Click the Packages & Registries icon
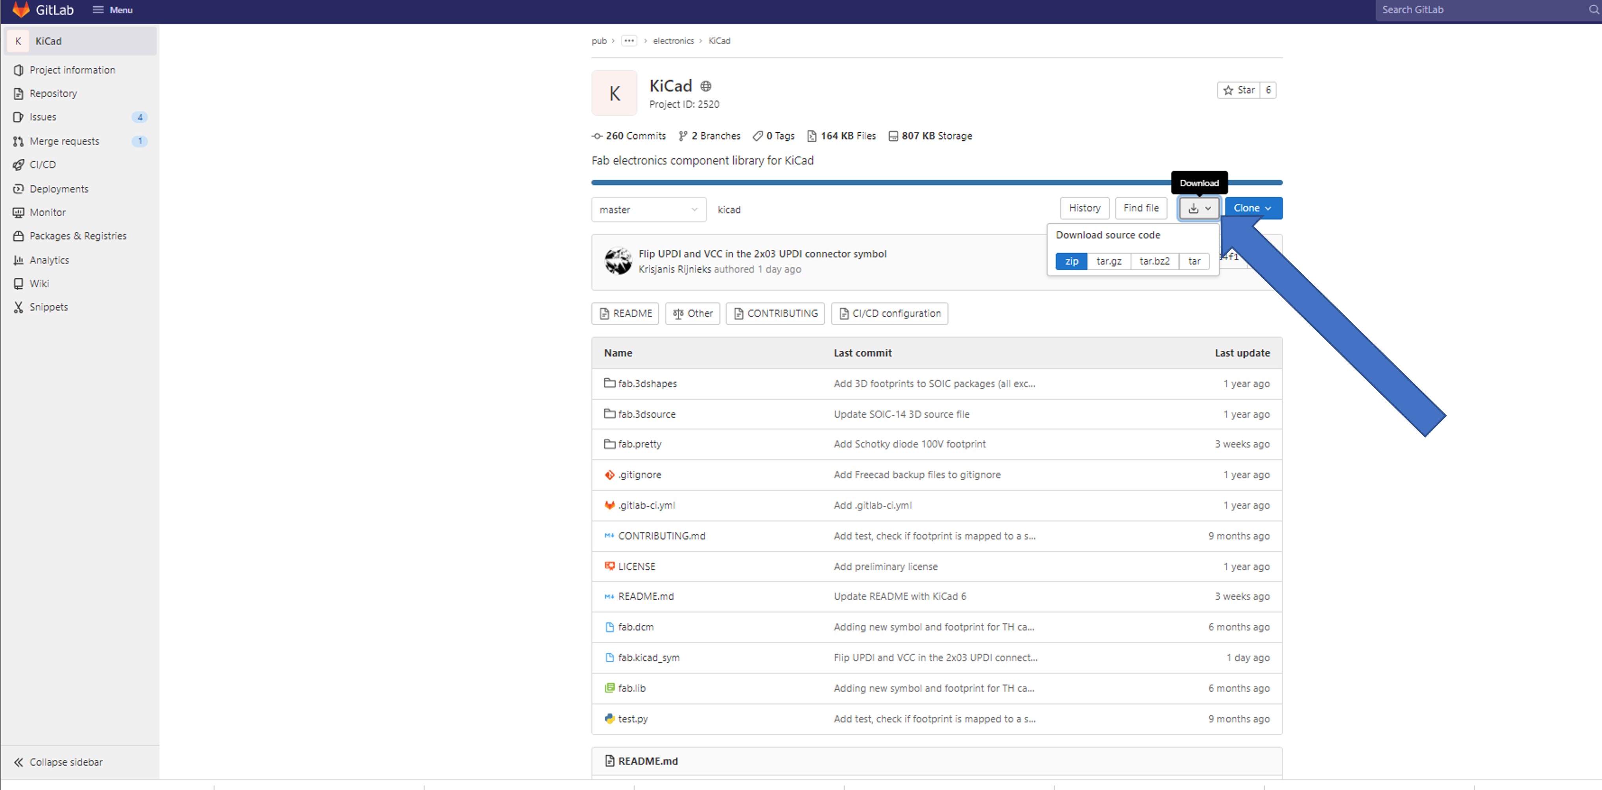Image resolution: width=1602 pixels, height=790 pixels. coord(18,236)
